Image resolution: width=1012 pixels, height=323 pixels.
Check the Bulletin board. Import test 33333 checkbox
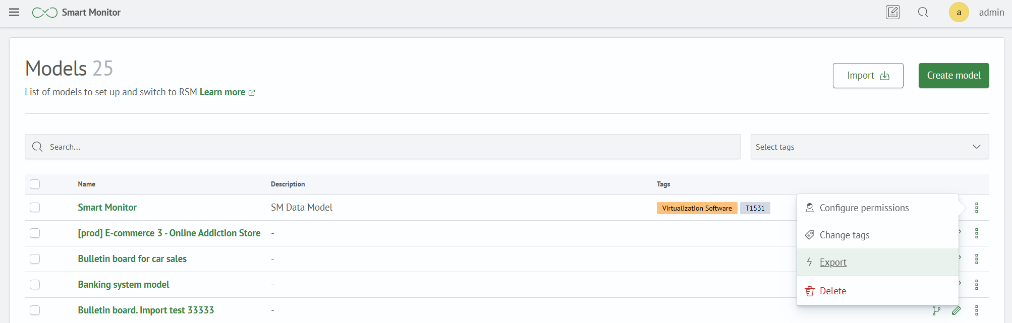coord(35,310)
